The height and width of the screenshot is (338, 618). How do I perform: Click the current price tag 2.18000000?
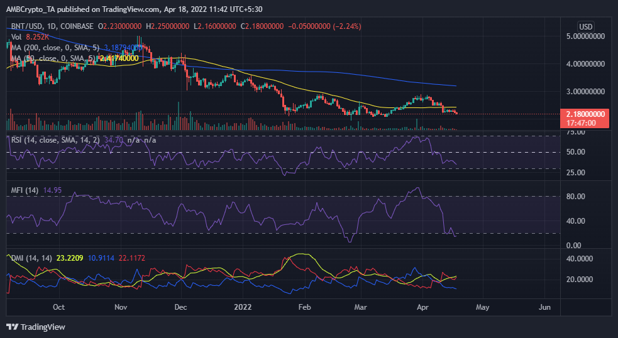pyautogui.click(x=585, y=114)
